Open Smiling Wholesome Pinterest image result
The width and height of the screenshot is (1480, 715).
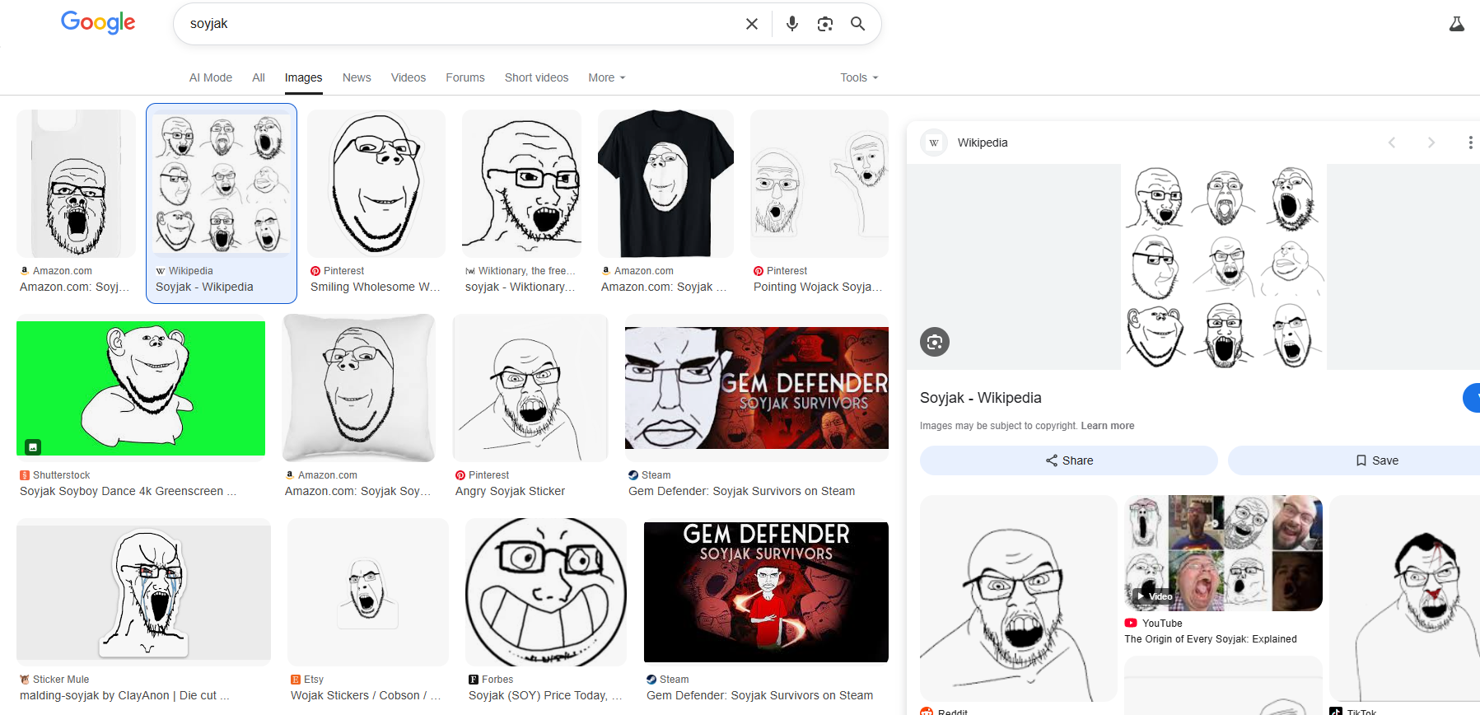coord(376,184)
